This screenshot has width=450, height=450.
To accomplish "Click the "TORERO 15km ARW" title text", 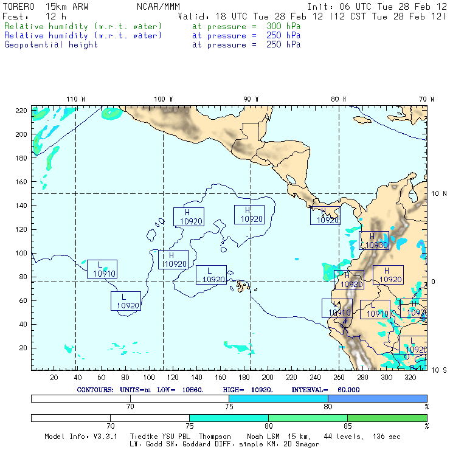I will (46, 7).
